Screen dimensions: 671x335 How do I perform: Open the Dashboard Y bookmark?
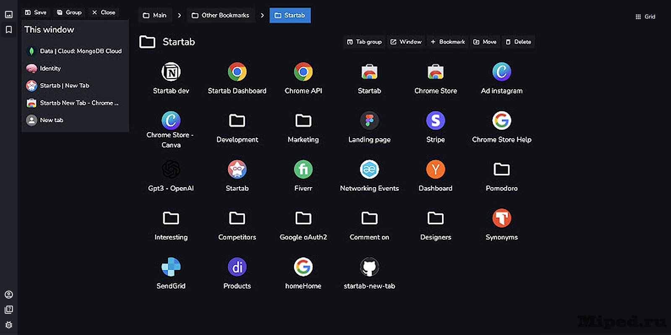click(x=435, y=176)
